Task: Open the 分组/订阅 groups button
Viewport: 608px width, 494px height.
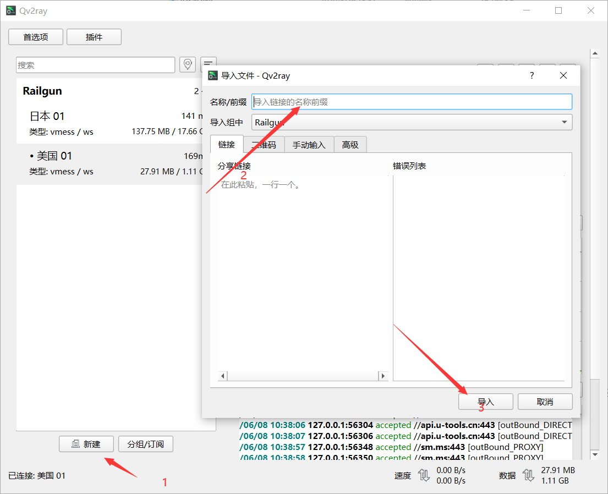Action: pos(145,444)
